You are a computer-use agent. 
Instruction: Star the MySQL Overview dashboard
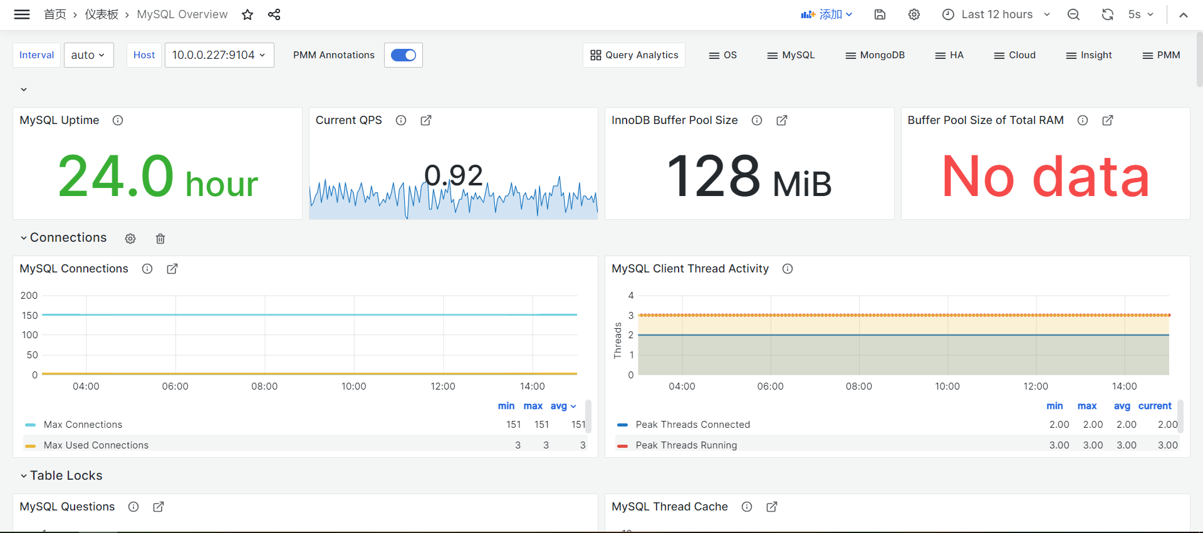tap(247, 14)
